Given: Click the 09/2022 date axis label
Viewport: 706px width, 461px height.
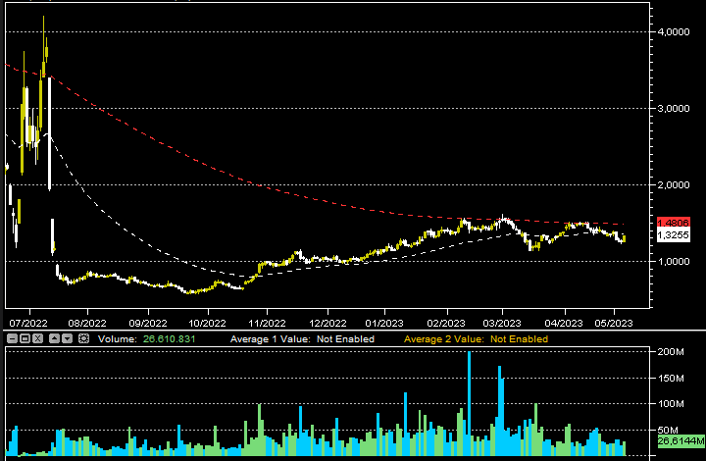Looking at the screenshot, I should click(148, 323).
